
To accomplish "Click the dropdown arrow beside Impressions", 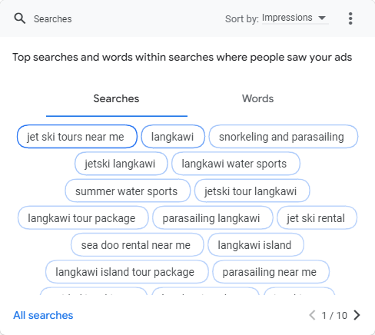I will [322, 18].
